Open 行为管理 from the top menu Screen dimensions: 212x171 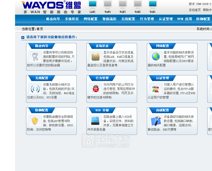[147, 19]
